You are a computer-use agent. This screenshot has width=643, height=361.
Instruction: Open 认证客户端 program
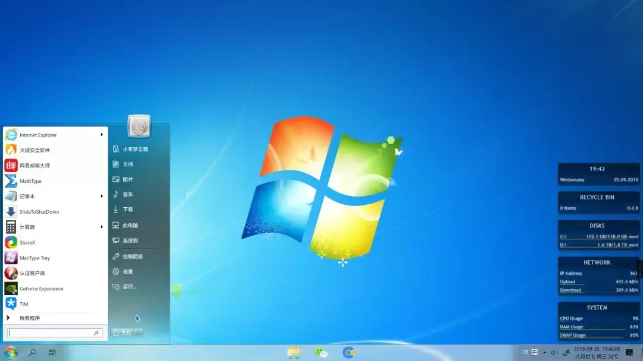(55, 273)
